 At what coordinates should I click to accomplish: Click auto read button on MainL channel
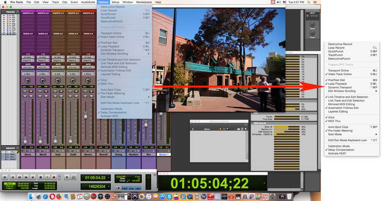tap(27, 67)
